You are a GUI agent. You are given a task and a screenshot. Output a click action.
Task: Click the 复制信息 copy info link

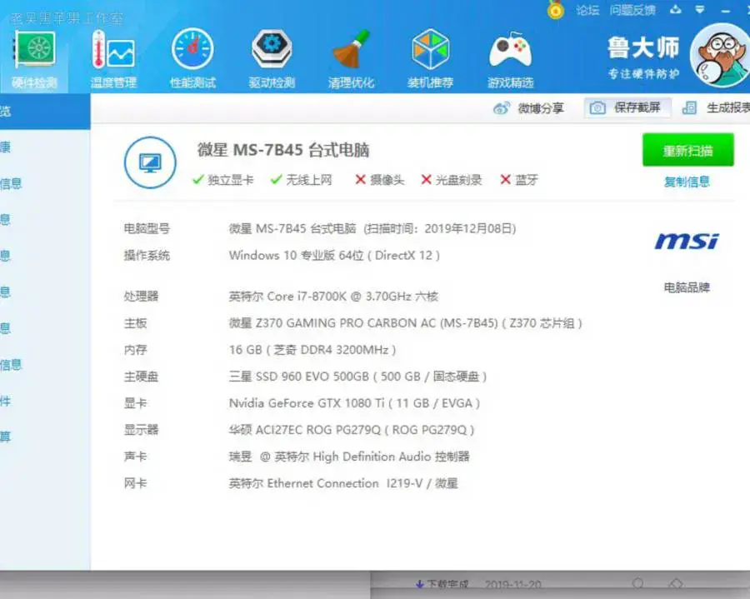tap(687, 182)
